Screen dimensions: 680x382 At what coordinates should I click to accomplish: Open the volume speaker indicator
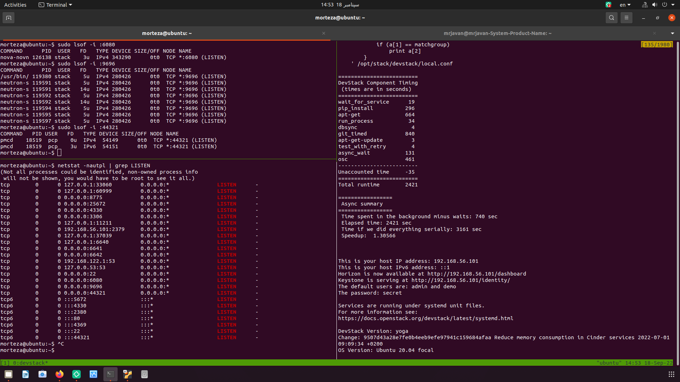coord(654,5)
